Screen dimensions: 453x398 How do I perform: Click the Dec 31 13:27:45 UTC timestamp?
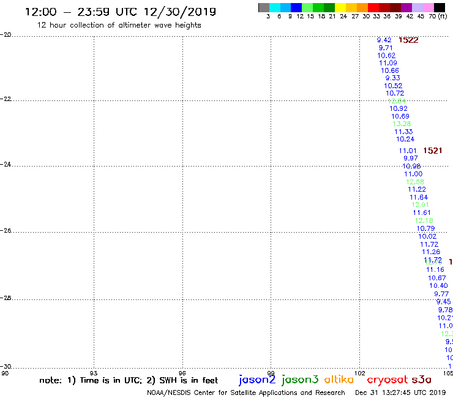(400, 392)
